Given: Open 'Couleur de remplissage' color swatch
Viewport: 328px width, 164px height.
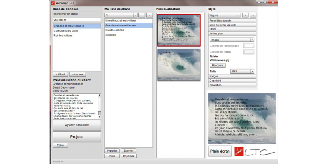Looking at the screenshot, I should (x=249, y=46).
